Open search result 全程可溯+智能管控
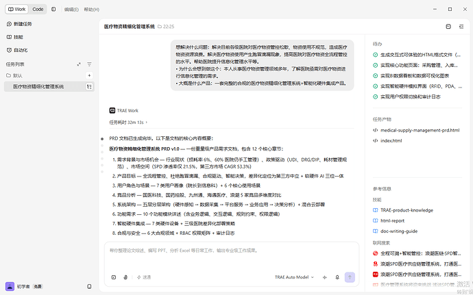 (420, 253)
